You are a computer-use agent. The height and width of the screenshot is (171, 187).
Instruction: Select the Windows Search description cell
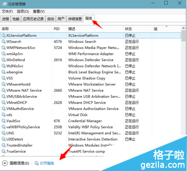[82, 42]
